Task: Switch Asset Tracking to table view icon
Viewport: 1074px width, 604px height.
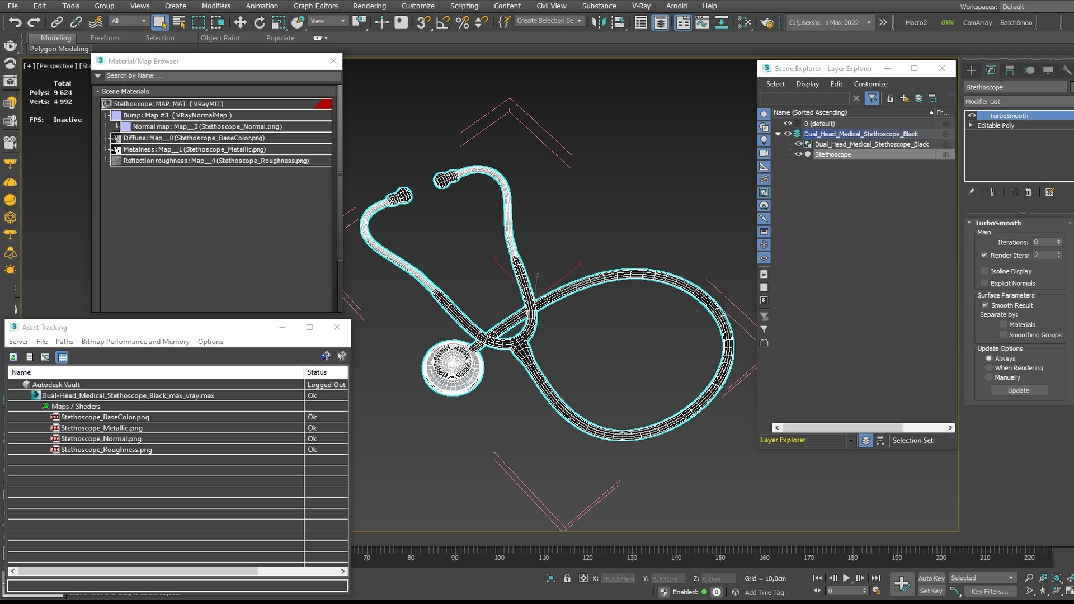Action: coord(62,357)
